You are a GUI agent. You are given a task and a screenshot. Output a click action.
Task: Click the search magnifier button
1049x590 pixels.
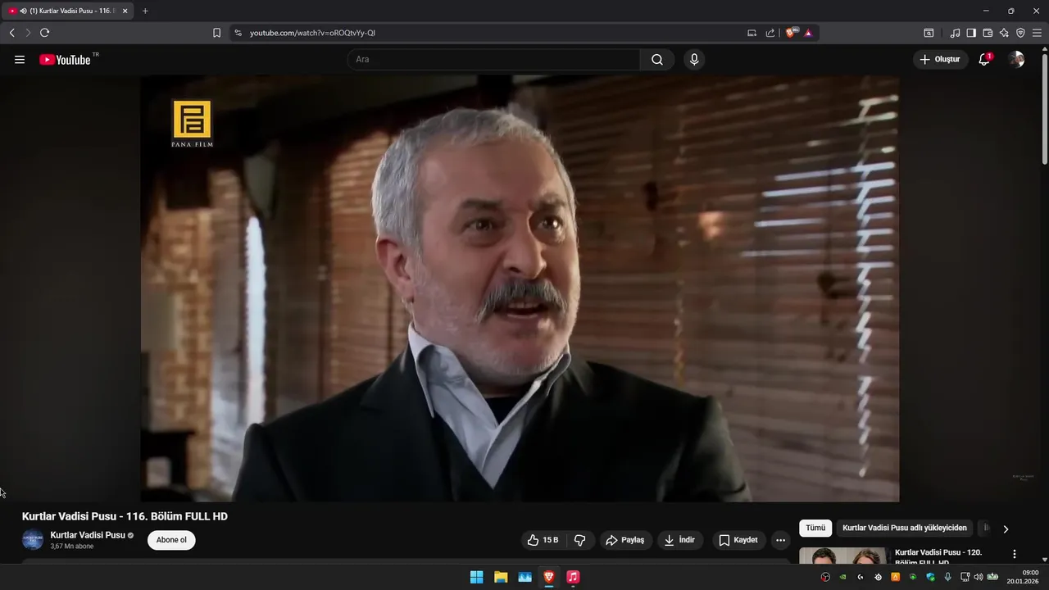[657, 60]
